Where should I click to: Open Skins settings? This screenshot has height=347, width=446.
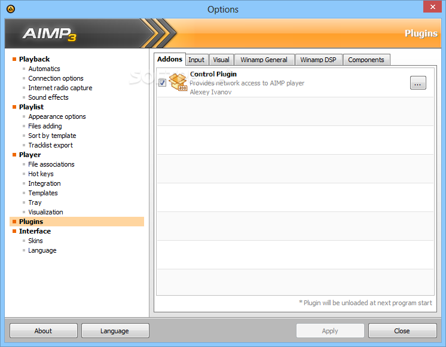pos(35,241)
